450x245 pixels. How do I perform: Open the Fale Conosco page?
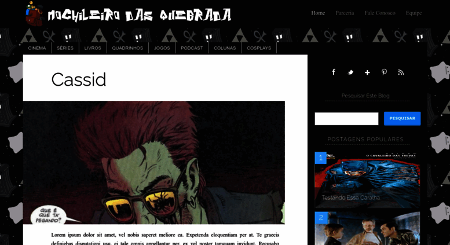click(380, 13)
